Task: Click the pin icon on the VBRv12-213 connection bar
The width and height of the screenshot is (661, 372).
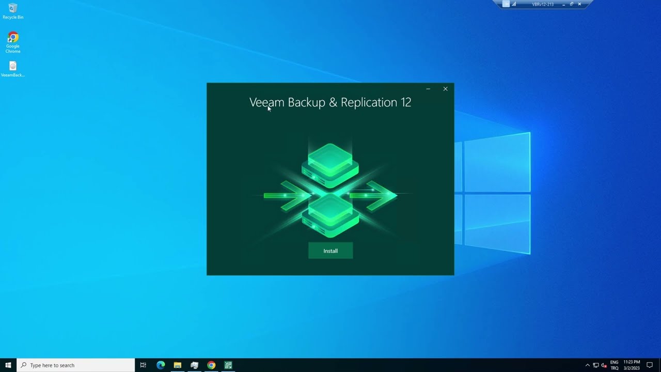Action: tap(506, 4)
